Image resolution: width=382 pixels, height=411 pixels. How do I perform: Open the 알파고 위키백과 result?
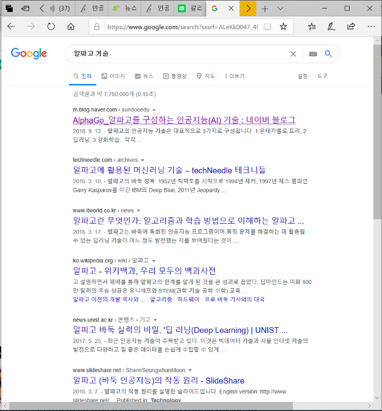pos(144,270)
